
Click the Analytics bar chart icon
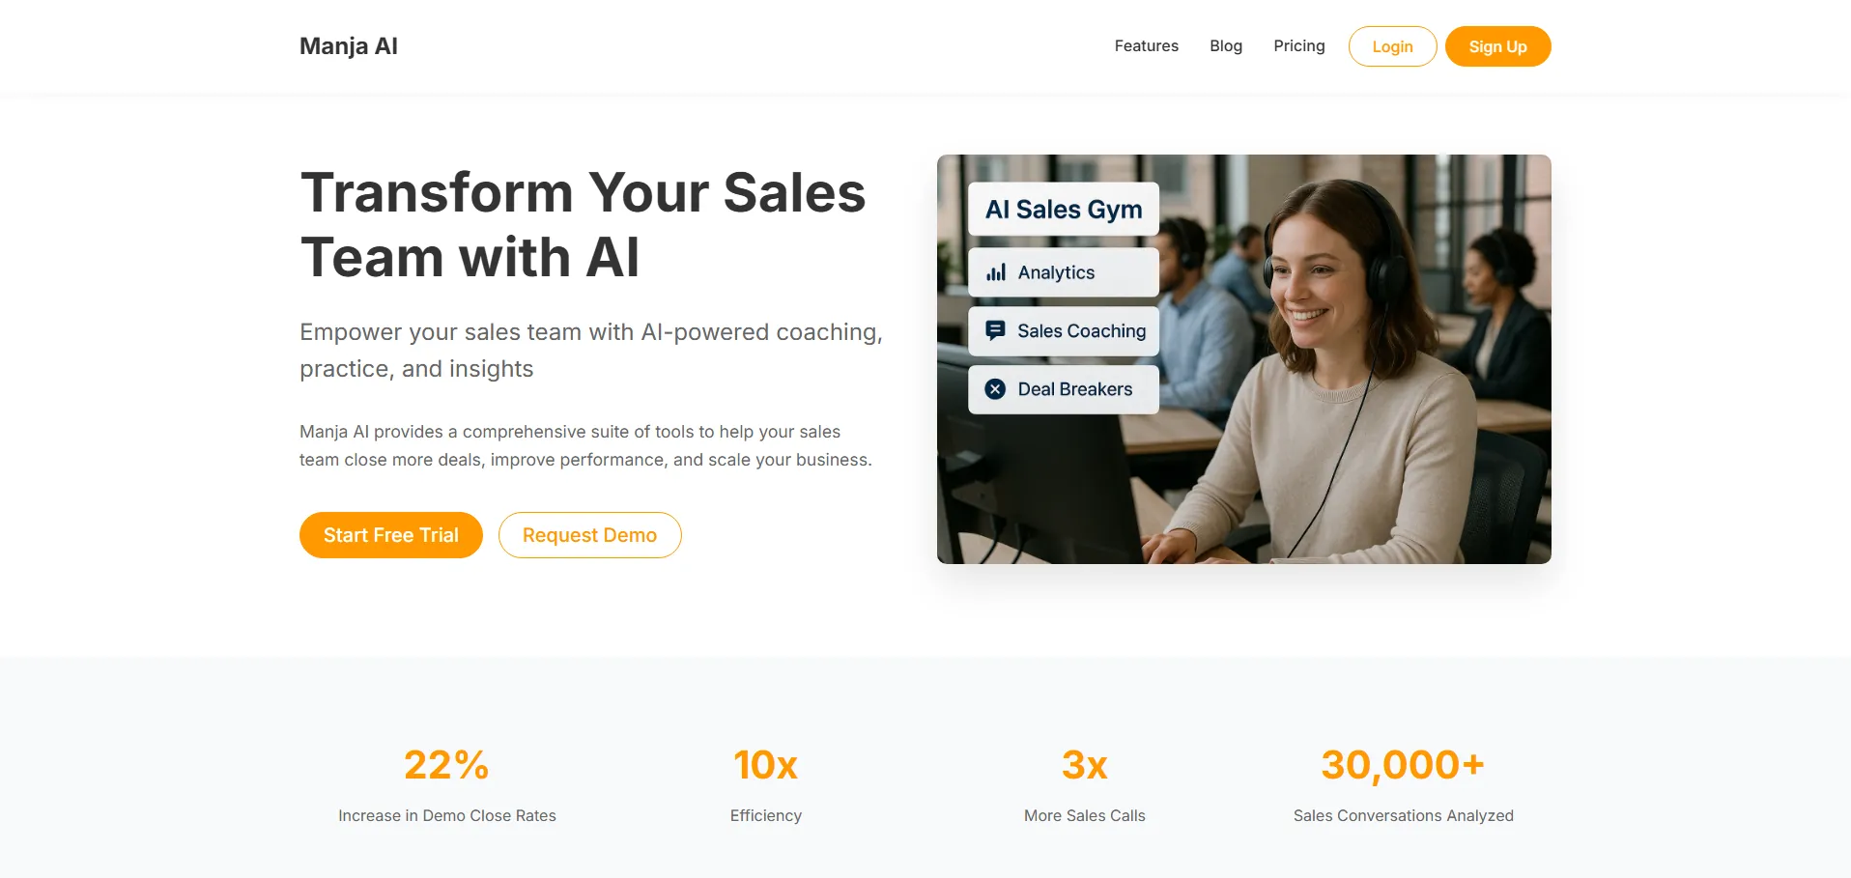pos(995,272)
